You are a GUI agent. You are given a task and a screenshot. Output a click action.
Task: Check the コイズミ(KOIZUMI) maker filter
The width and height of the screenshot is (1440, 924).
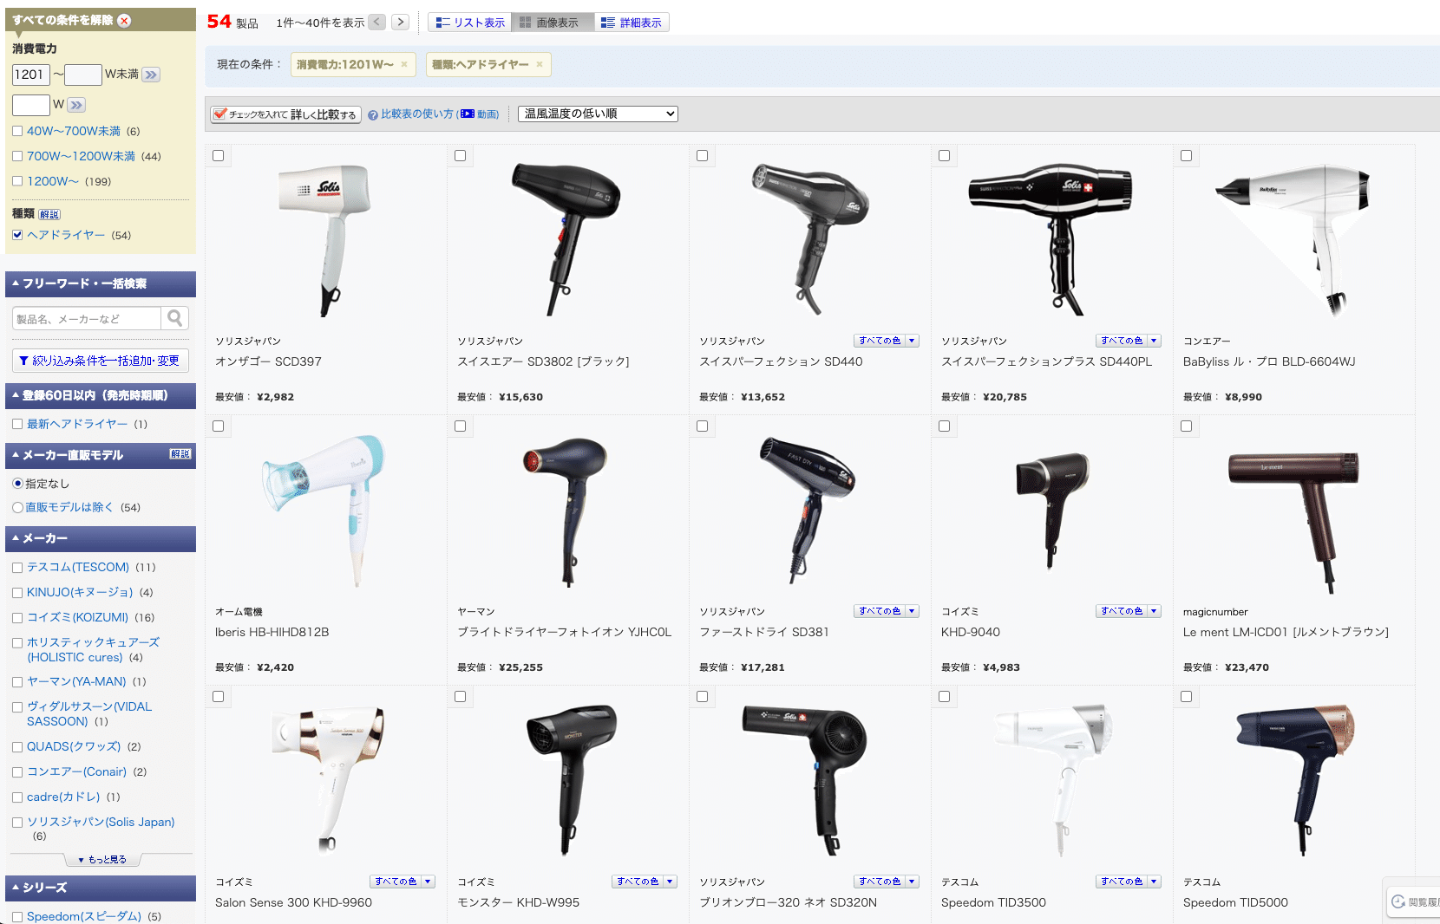(17, 618)
